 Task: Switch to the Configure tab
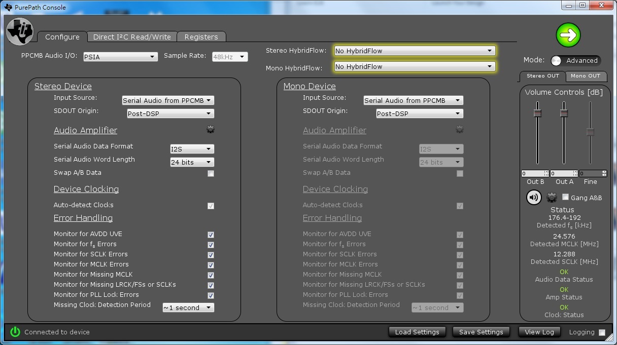coord(62,36)
